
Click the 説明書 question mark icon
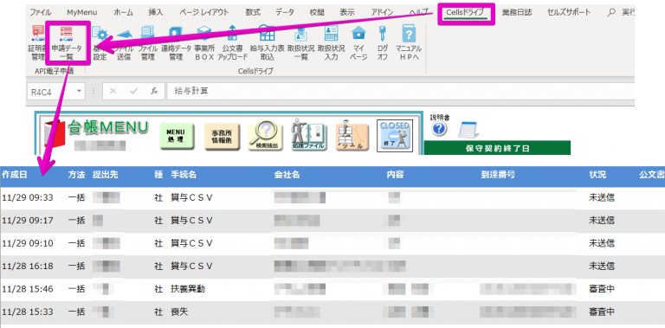pyautogui.click(x=440, y=129)
